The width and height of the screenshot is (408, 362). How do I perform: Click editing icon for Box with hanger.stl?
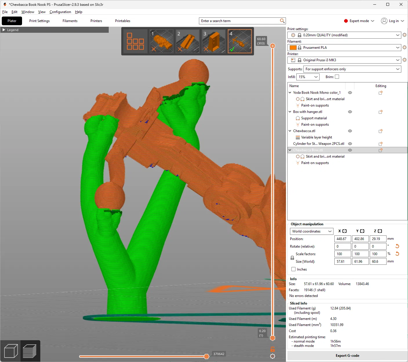pyautogui.click(x=380, y=112)
